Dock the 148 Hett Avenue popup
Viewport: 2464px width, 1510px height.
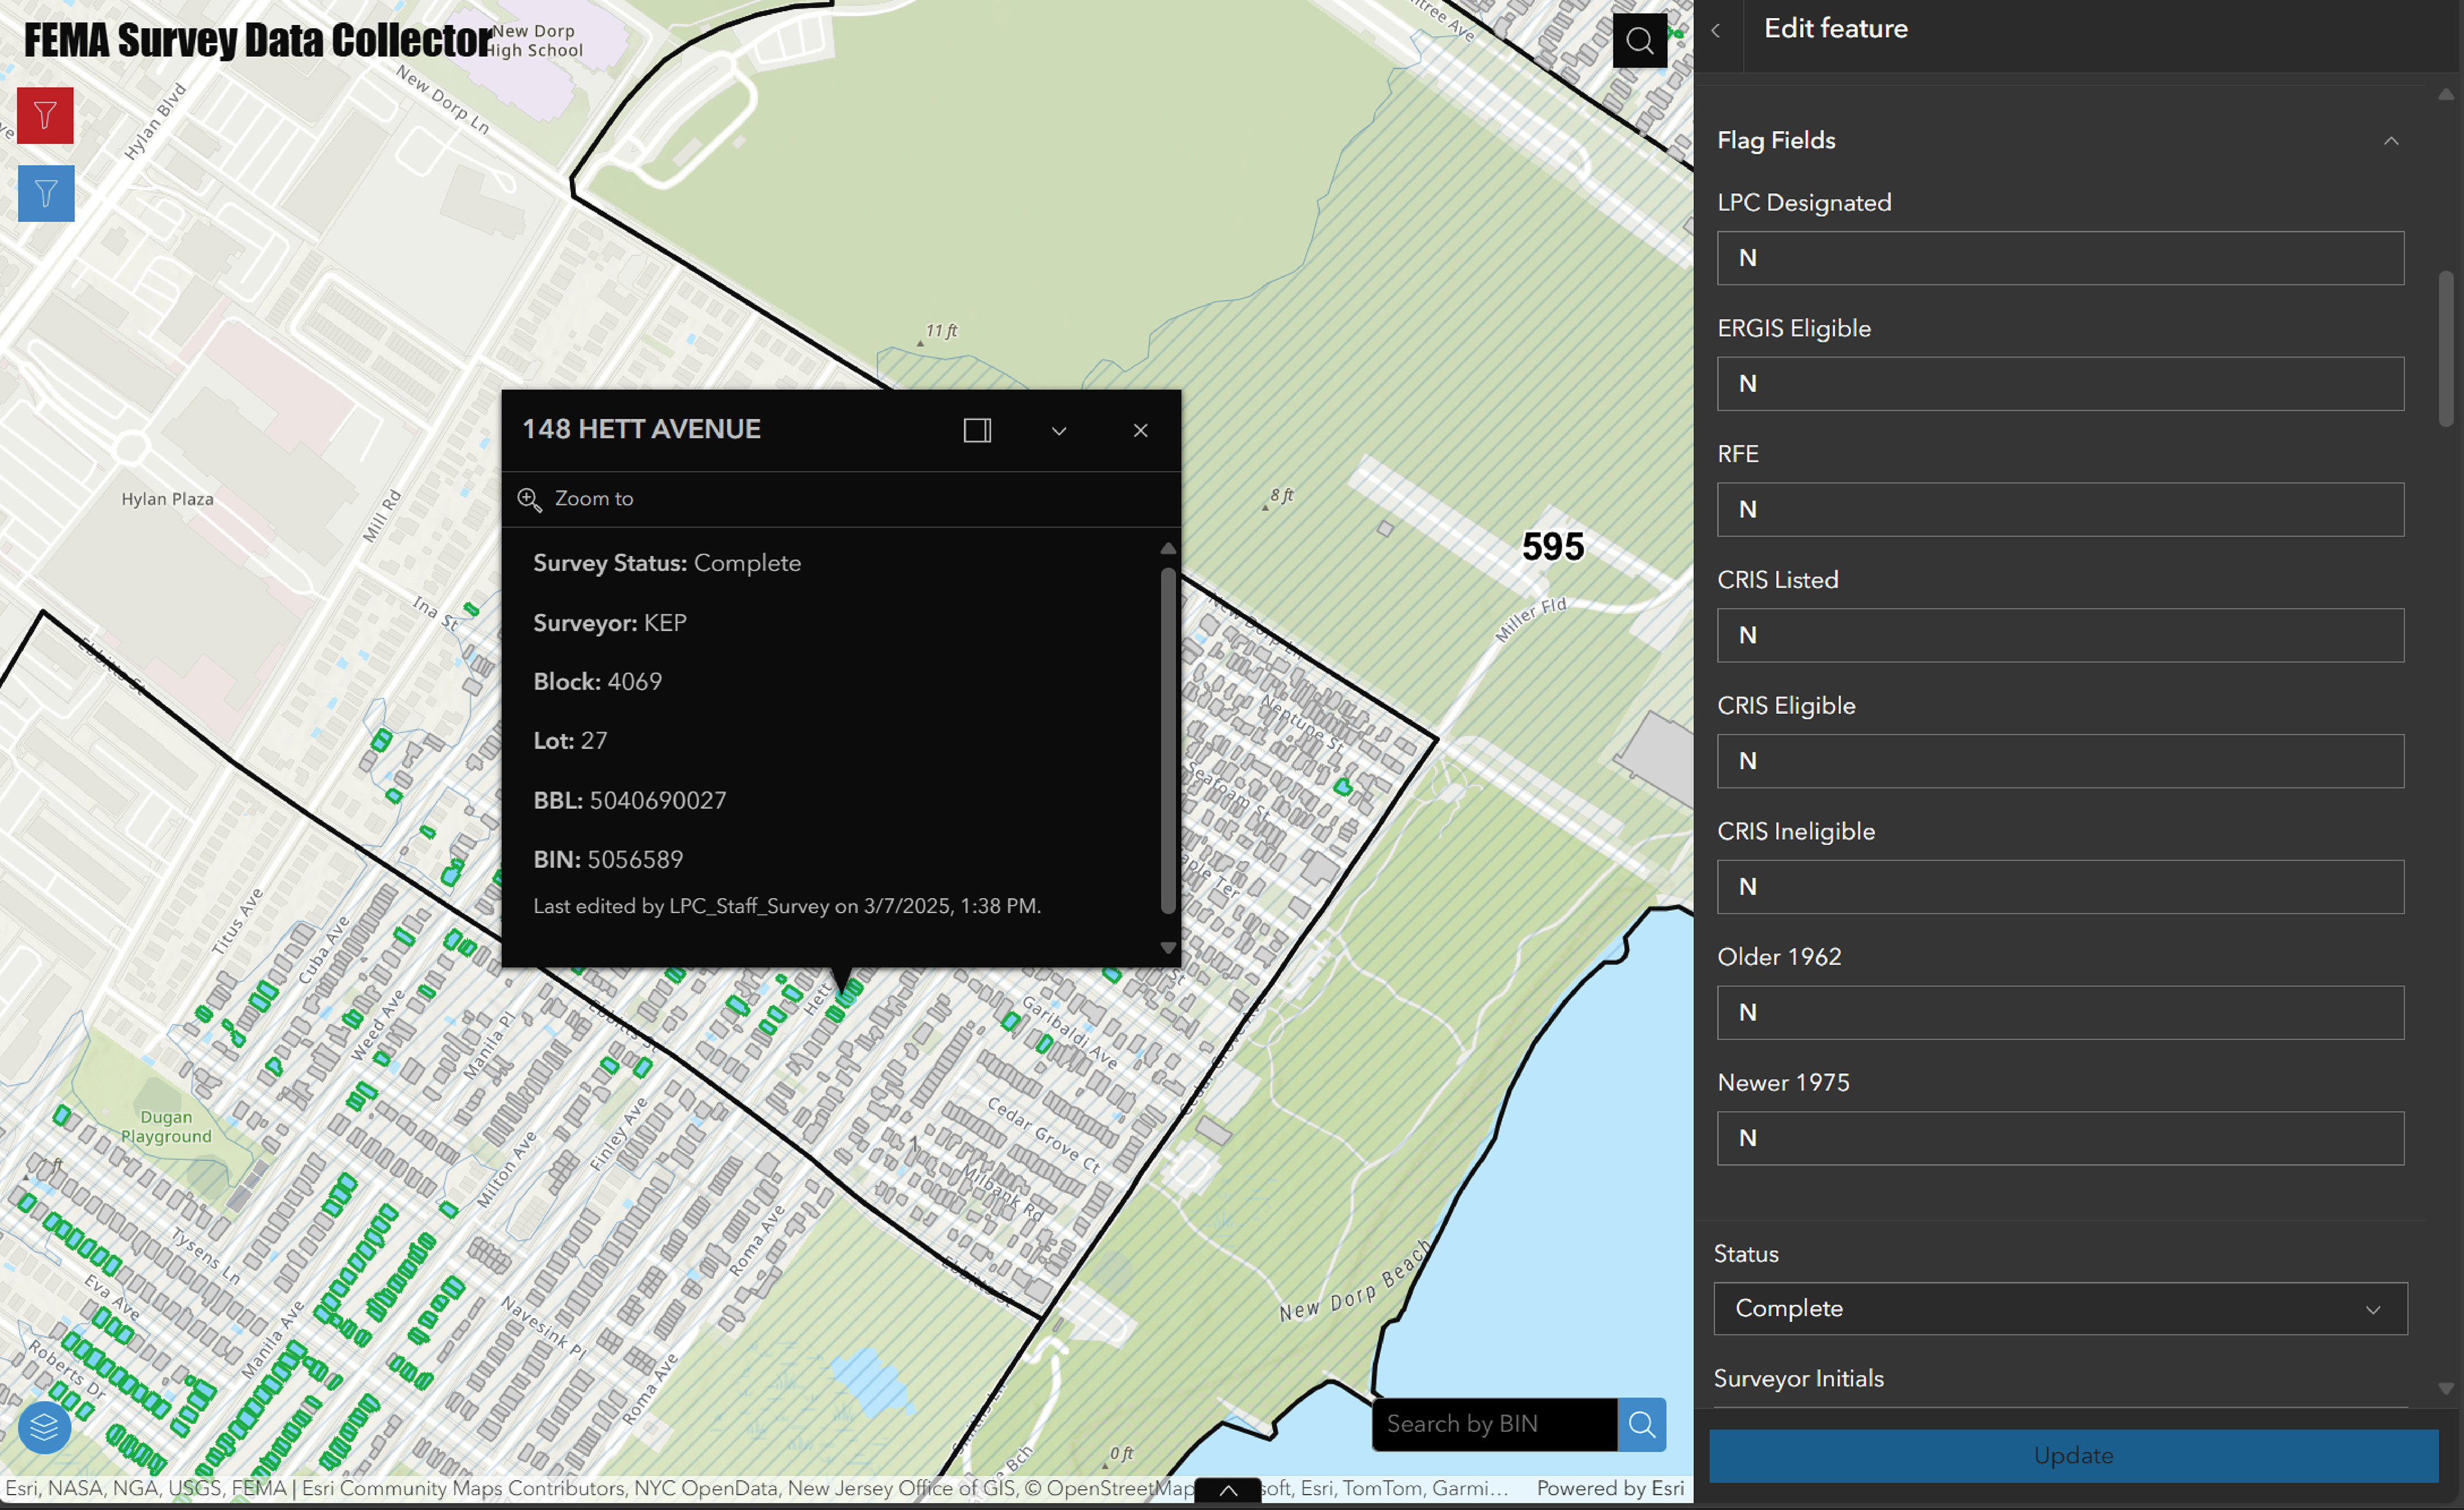coord(976,431)
